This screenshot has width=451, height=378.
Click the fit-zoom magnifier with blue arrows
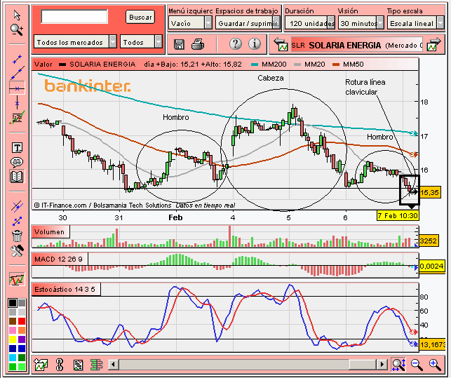point(398,365)
